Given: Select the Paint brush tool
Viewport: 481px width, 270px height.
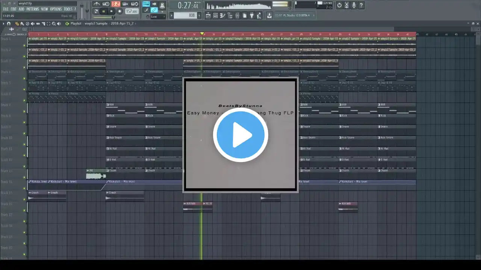Looking at the screenshot, I should pyautogui.click(x=22, y=24).
